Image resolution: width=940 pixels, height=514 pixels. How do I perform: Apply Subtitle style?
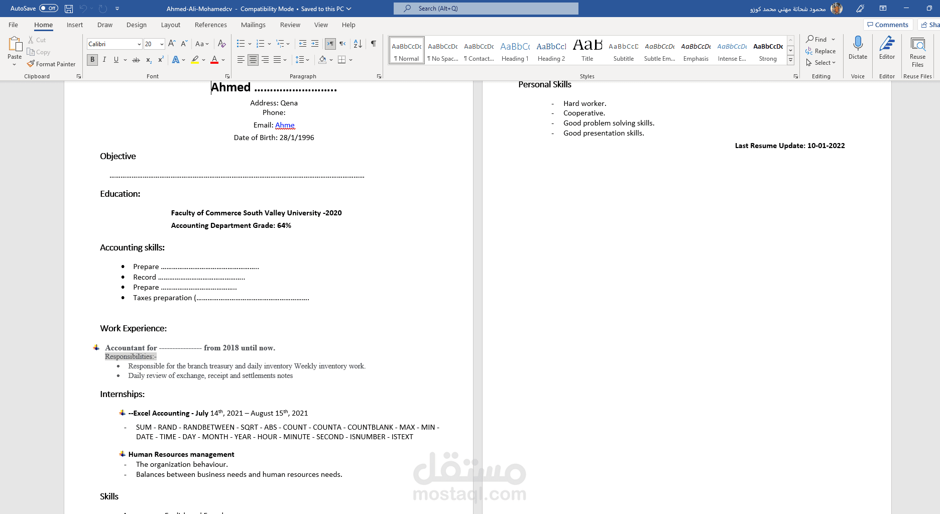[624, 50]
